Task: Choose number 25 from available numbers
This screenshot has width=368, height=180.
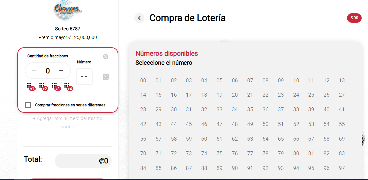Action: click(x=311, y=95)
